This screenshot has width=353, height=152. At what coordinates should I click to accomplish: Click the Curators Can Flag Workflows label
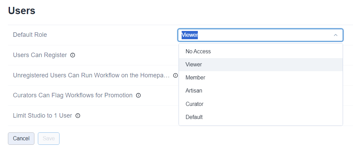click(x=73, y=95)
